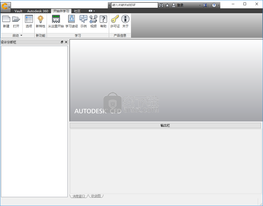Switch to the 社区 tab
The image size is (263, 206).
coord(77,11)
